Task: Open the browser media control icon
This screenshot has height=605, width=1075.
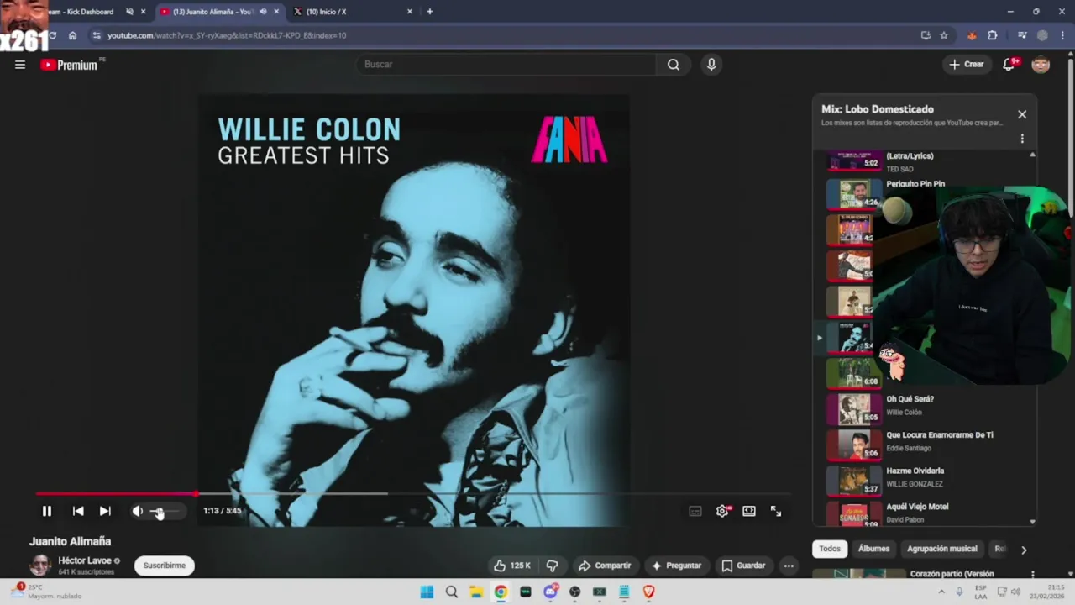Action: click(x=1022, y=35)
